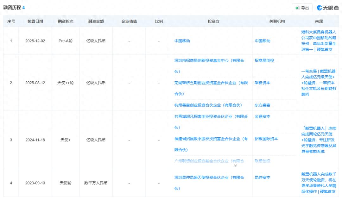Click the 来源 column header
342x200 pixels.
pos(319,21)
